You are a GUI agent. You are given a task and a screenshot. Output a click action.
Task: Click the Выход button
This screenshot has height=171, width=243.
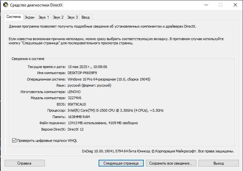pos(219,163)
